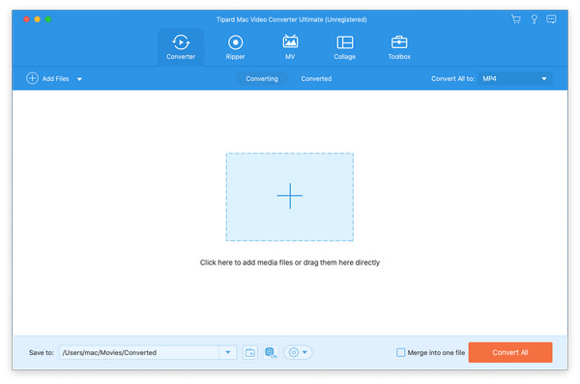Click the shopping cart purchase icon

coord(516,19)
